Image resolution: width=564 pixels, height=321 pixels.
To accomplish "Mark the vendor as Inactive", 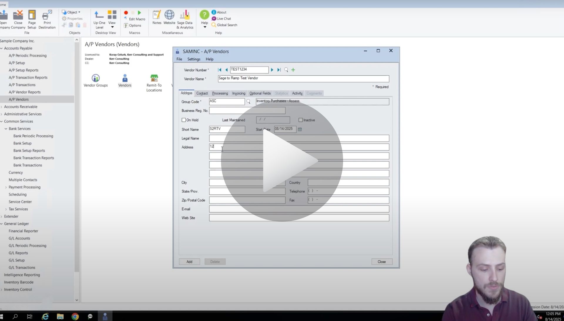I will pos(301,120).
